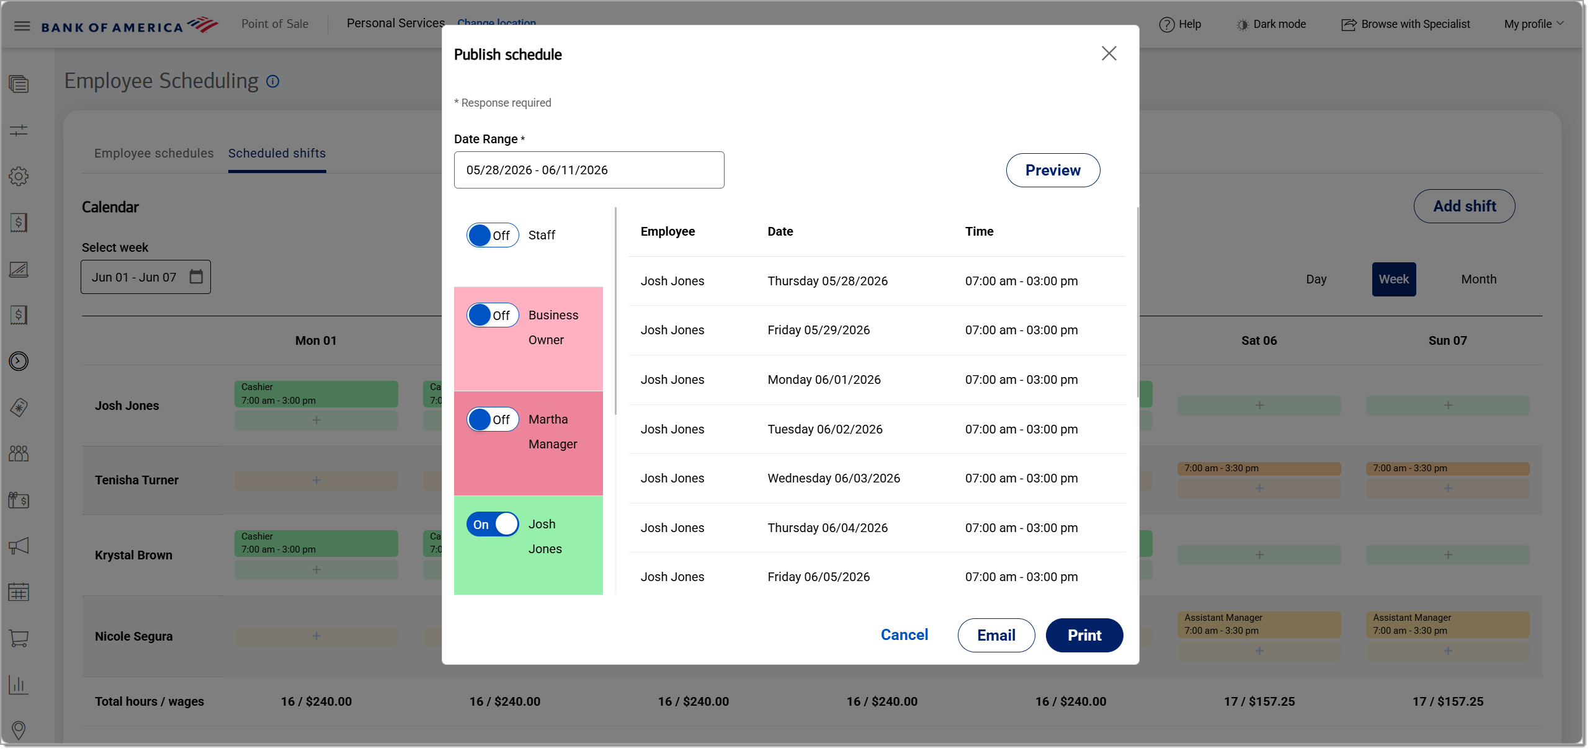Open the signature pad sidebar icon
The image size is (1590, 751).
point(19,269)
